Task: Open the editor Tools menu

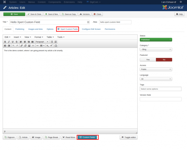Action: (61, 37)
